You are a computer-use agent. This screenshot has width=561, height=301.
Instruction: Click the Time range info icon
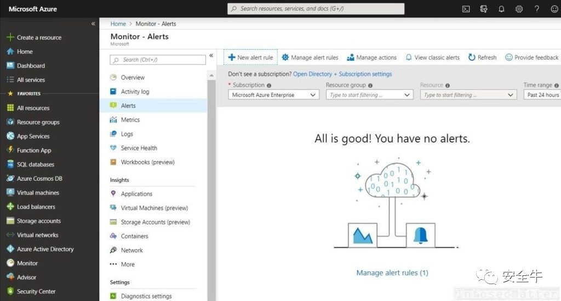coord(557,86)
